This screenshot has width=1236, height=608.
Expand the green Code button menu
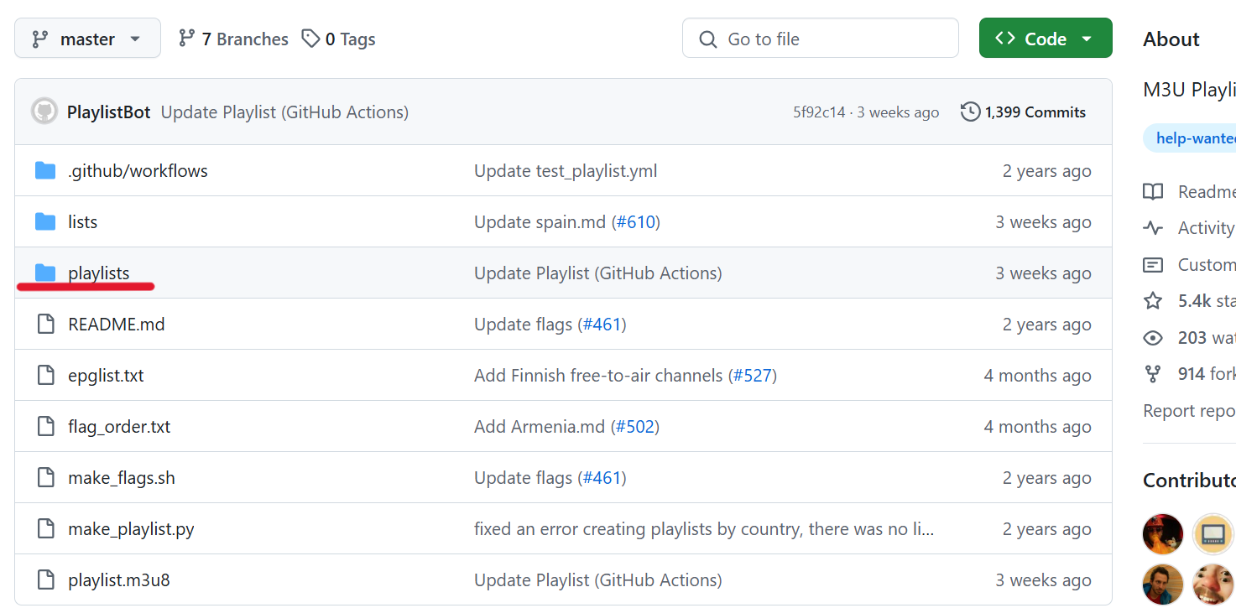(1045, 39)
